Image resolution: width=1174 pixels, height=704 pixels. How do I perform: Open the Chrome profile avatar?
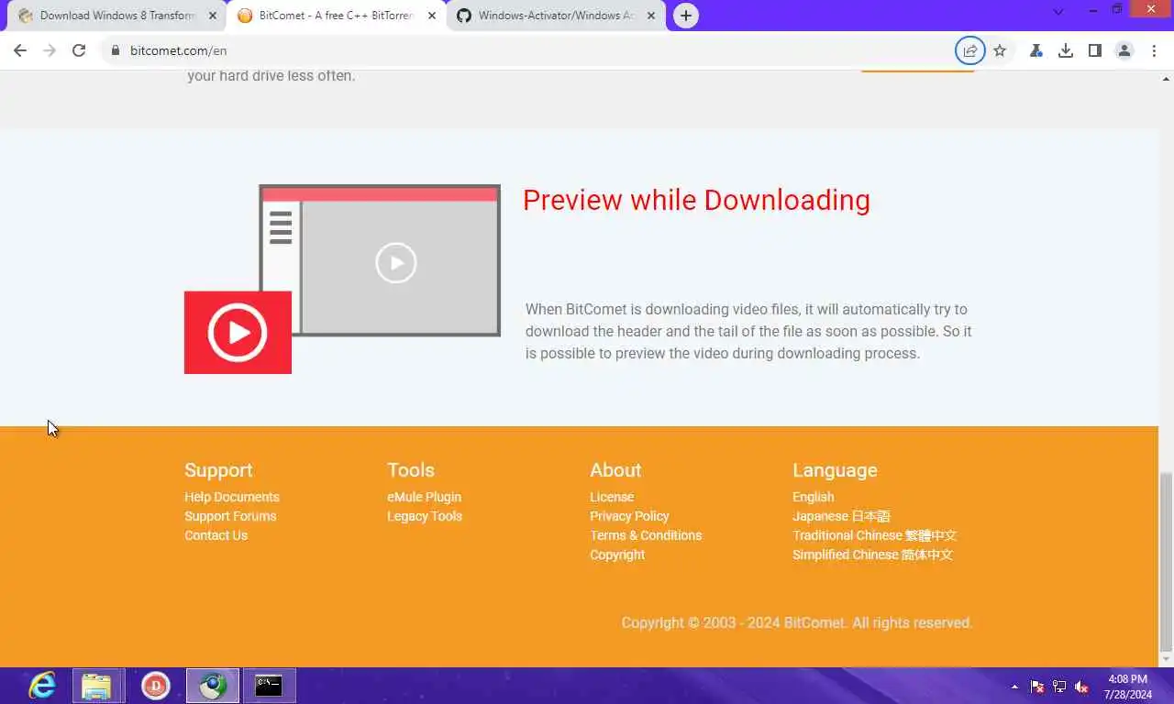tap(1124, 50)
